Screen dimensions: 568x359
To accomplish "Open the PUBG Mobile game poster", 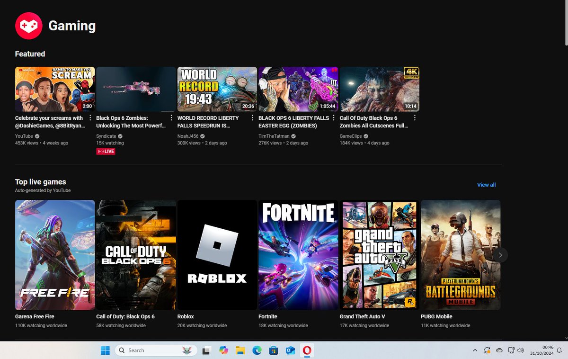I will (x=461, y=255).
